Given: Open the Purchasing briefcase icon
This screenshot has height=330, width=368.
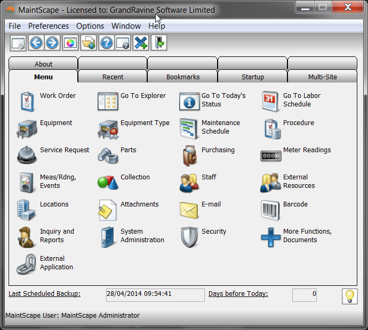Looking at the screenshot, I should click(x=189, y=155).
